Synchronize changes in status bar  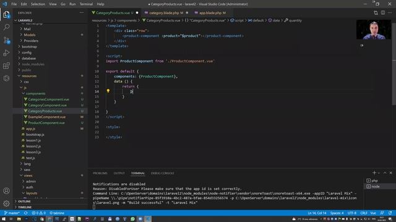click(x=26, y=213)
